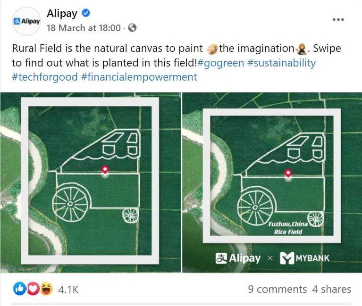View the 4.1K reactions count

(x=68, y=289)
